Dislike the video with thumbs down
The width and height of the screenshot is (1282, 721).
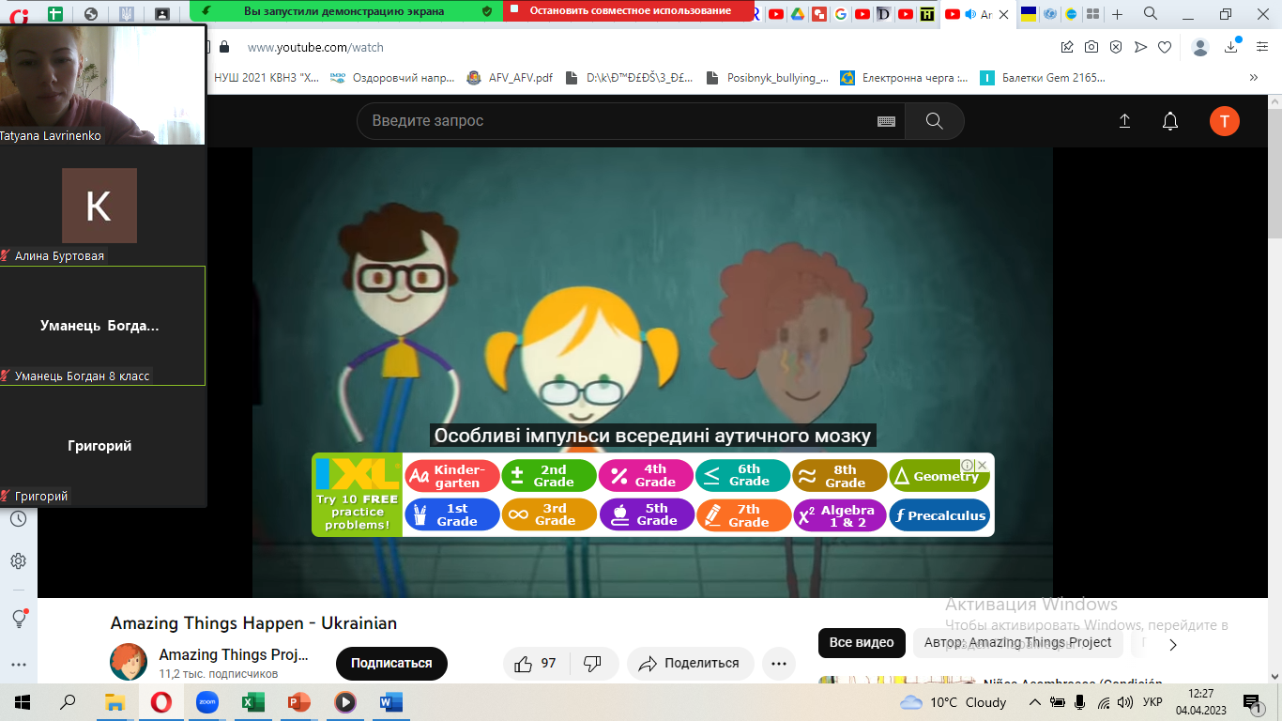(592, 664)
